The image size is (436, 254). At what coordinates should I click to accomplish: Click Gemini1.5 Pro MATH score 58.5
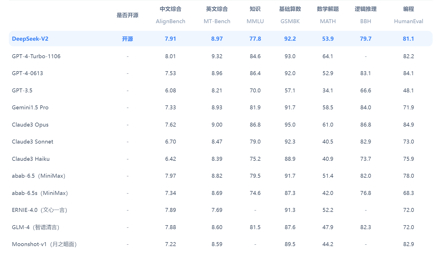[x=328, y=107]
